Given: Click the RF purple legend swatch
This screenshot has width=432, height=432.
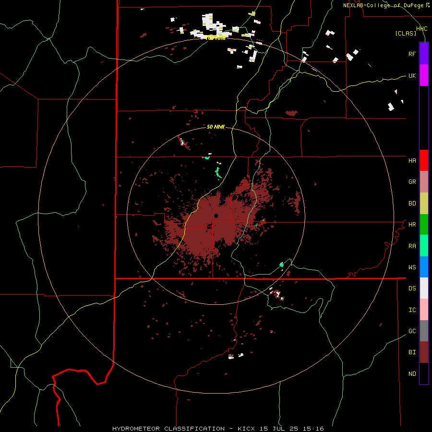Looking at the screenshot, I should pos(424,54).
